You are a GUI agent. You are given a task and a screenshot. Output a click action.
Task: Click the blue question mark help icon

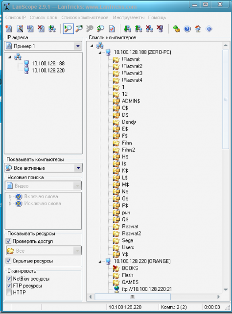click(187, 29)
